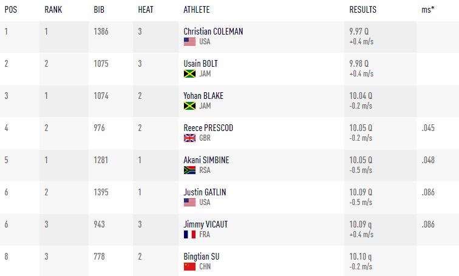Screen dimensions: 459x276
Task: Click the USA flag under Justin Gatlin
Action: click(189, 203)
